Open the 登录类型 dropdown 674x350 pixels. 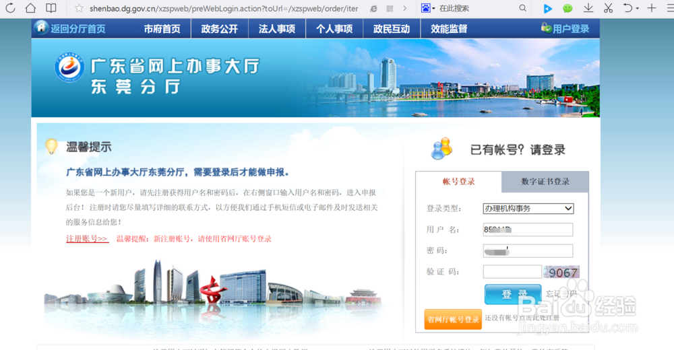(x=528, y=208)
